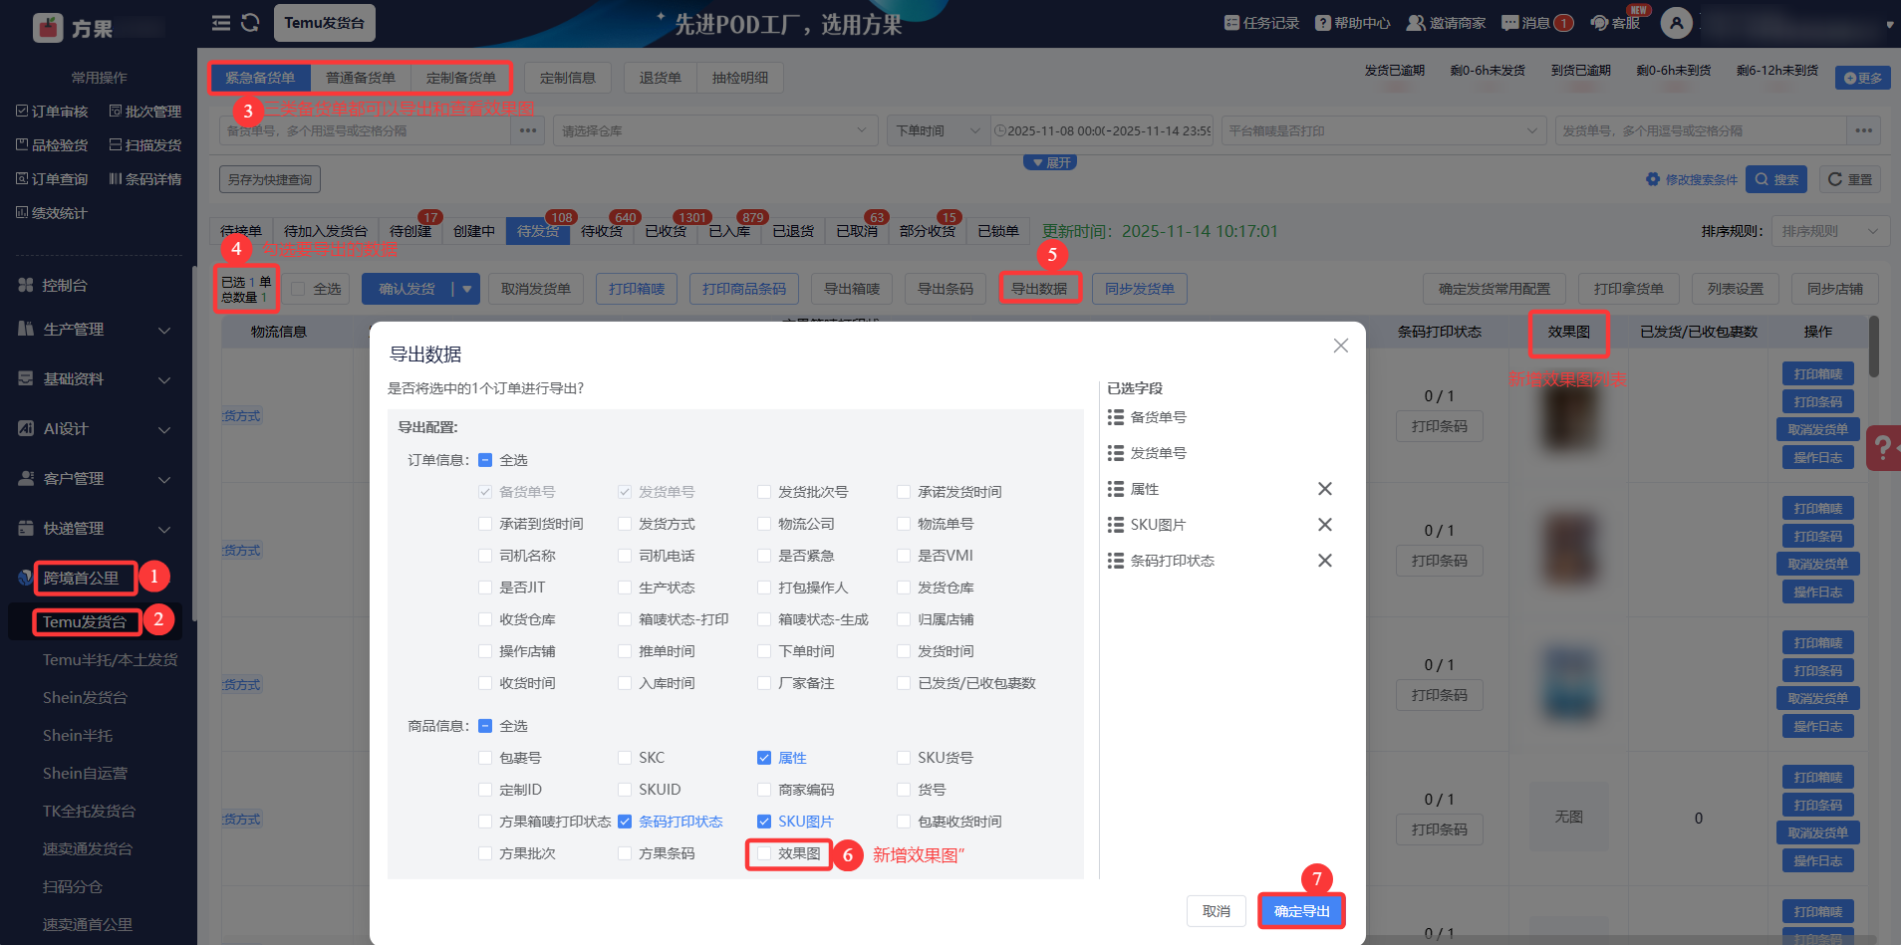Open customer service headset icon
Screen dimensions: 1901x945
(x=1600, y=23)
